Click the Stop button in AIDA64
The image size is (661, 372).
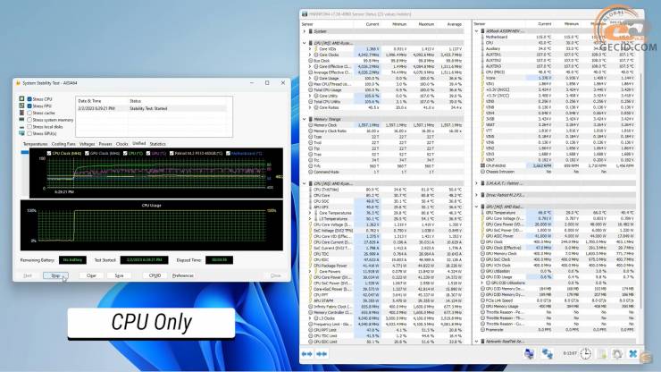(x=55, y=275)
